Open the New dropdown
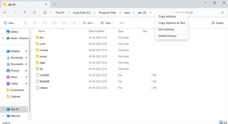 click(x=10, y=23)
